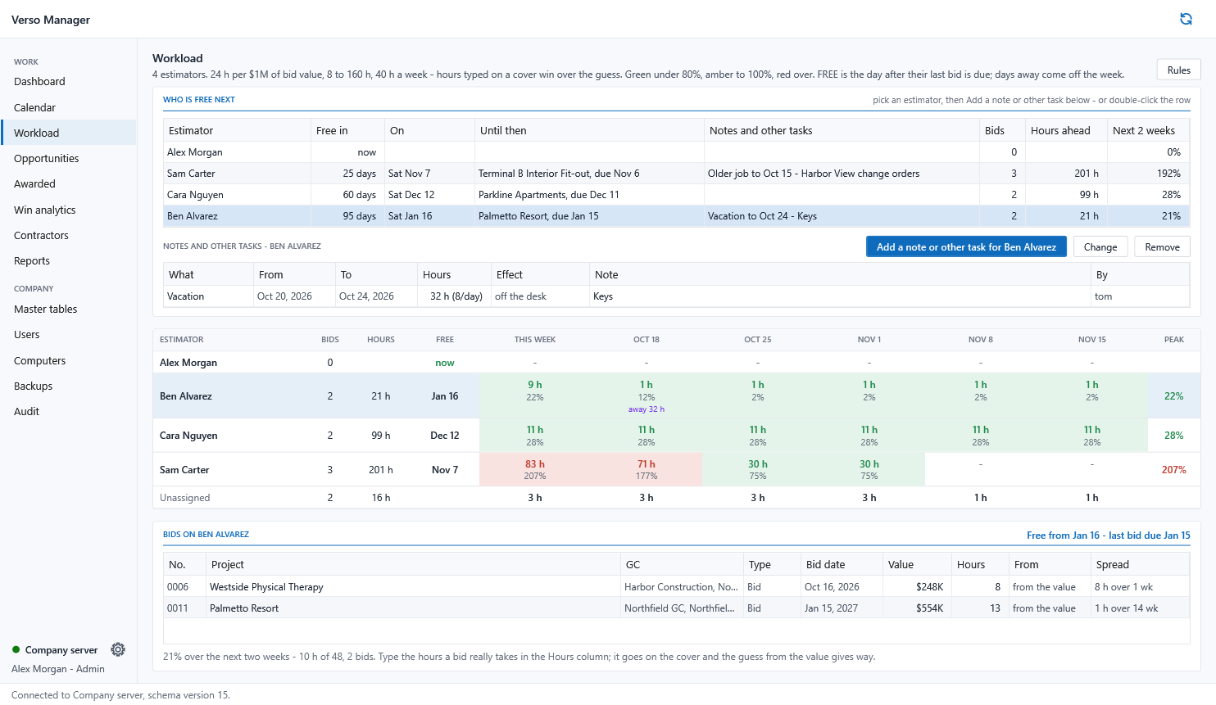Select bid 0006 Westside Physical Therapy
Screen dimensions: 1216x705
676,586
